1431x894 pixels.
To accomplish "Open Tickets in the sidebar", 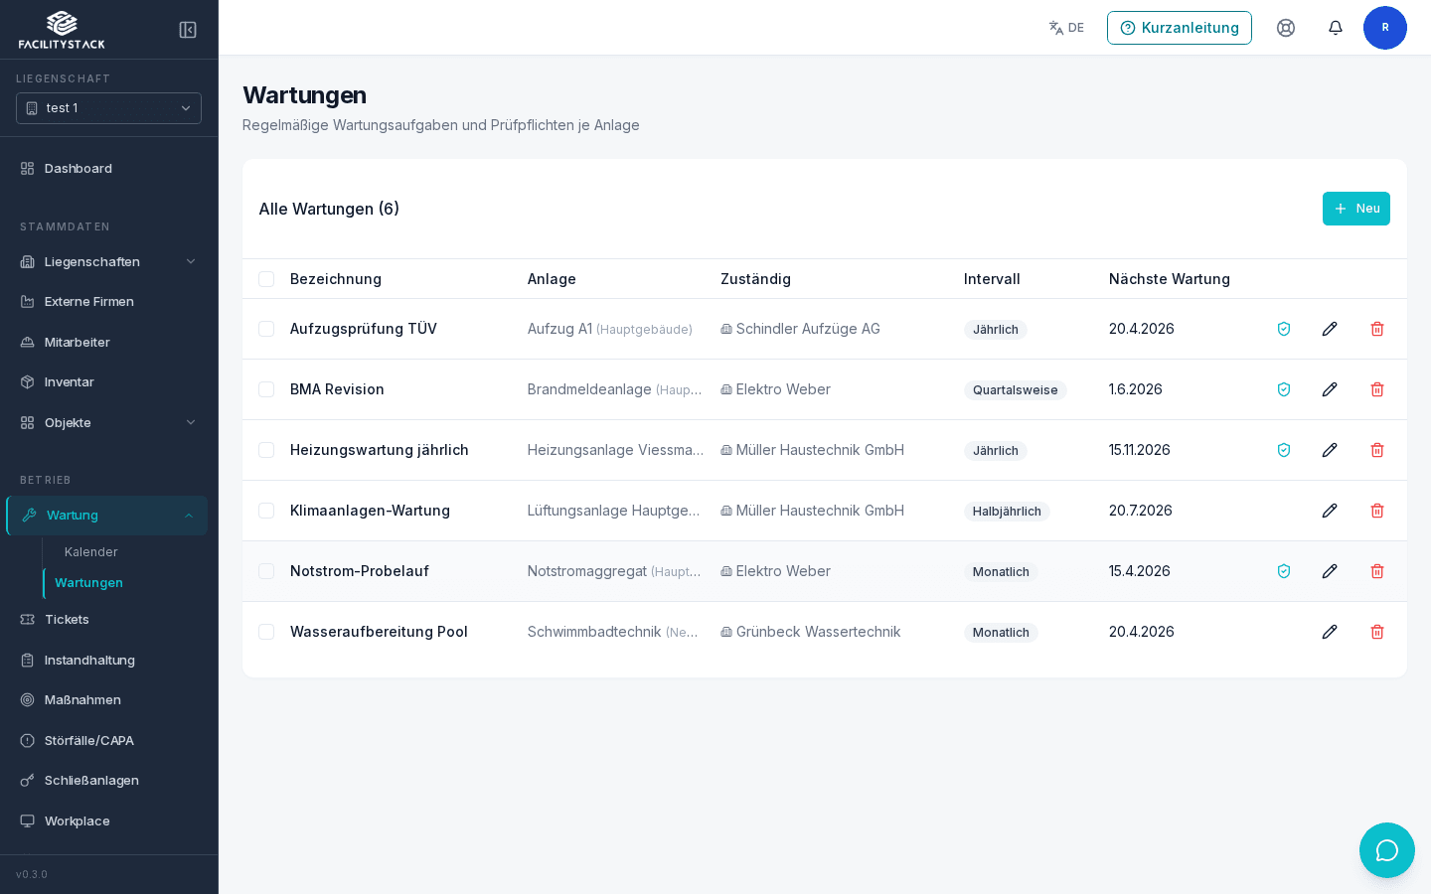I will [x=108, y=619].
